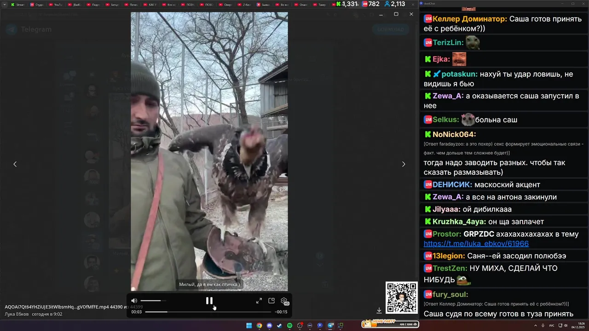Open Discord from the taskbar

click(x=269, y=325)
